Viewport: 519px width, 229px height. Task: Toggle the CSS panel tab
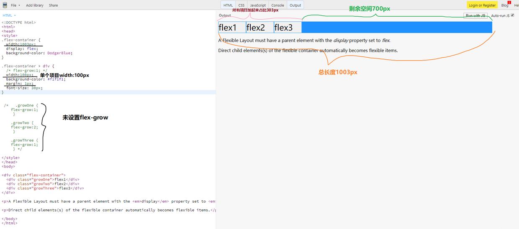click(242, 5)
